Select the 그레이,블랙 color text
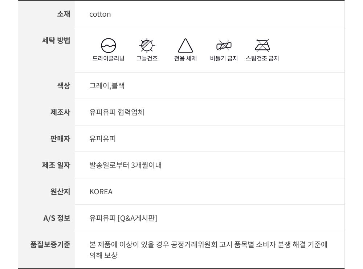 [x=107, y=86]
